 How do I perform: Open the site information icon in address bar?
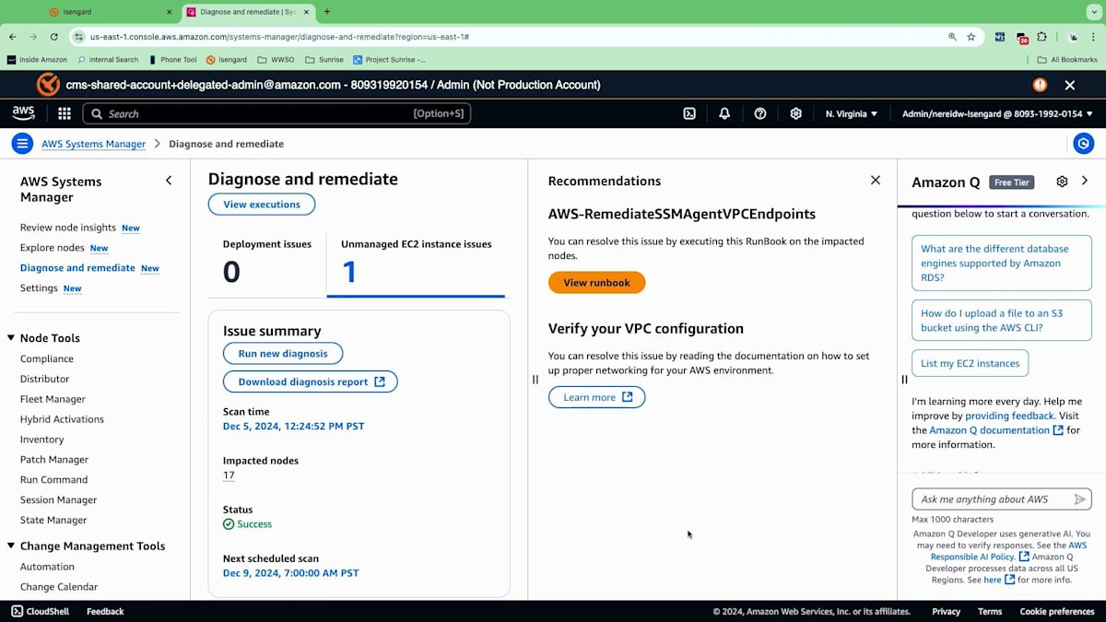click(x=79, y=37)
